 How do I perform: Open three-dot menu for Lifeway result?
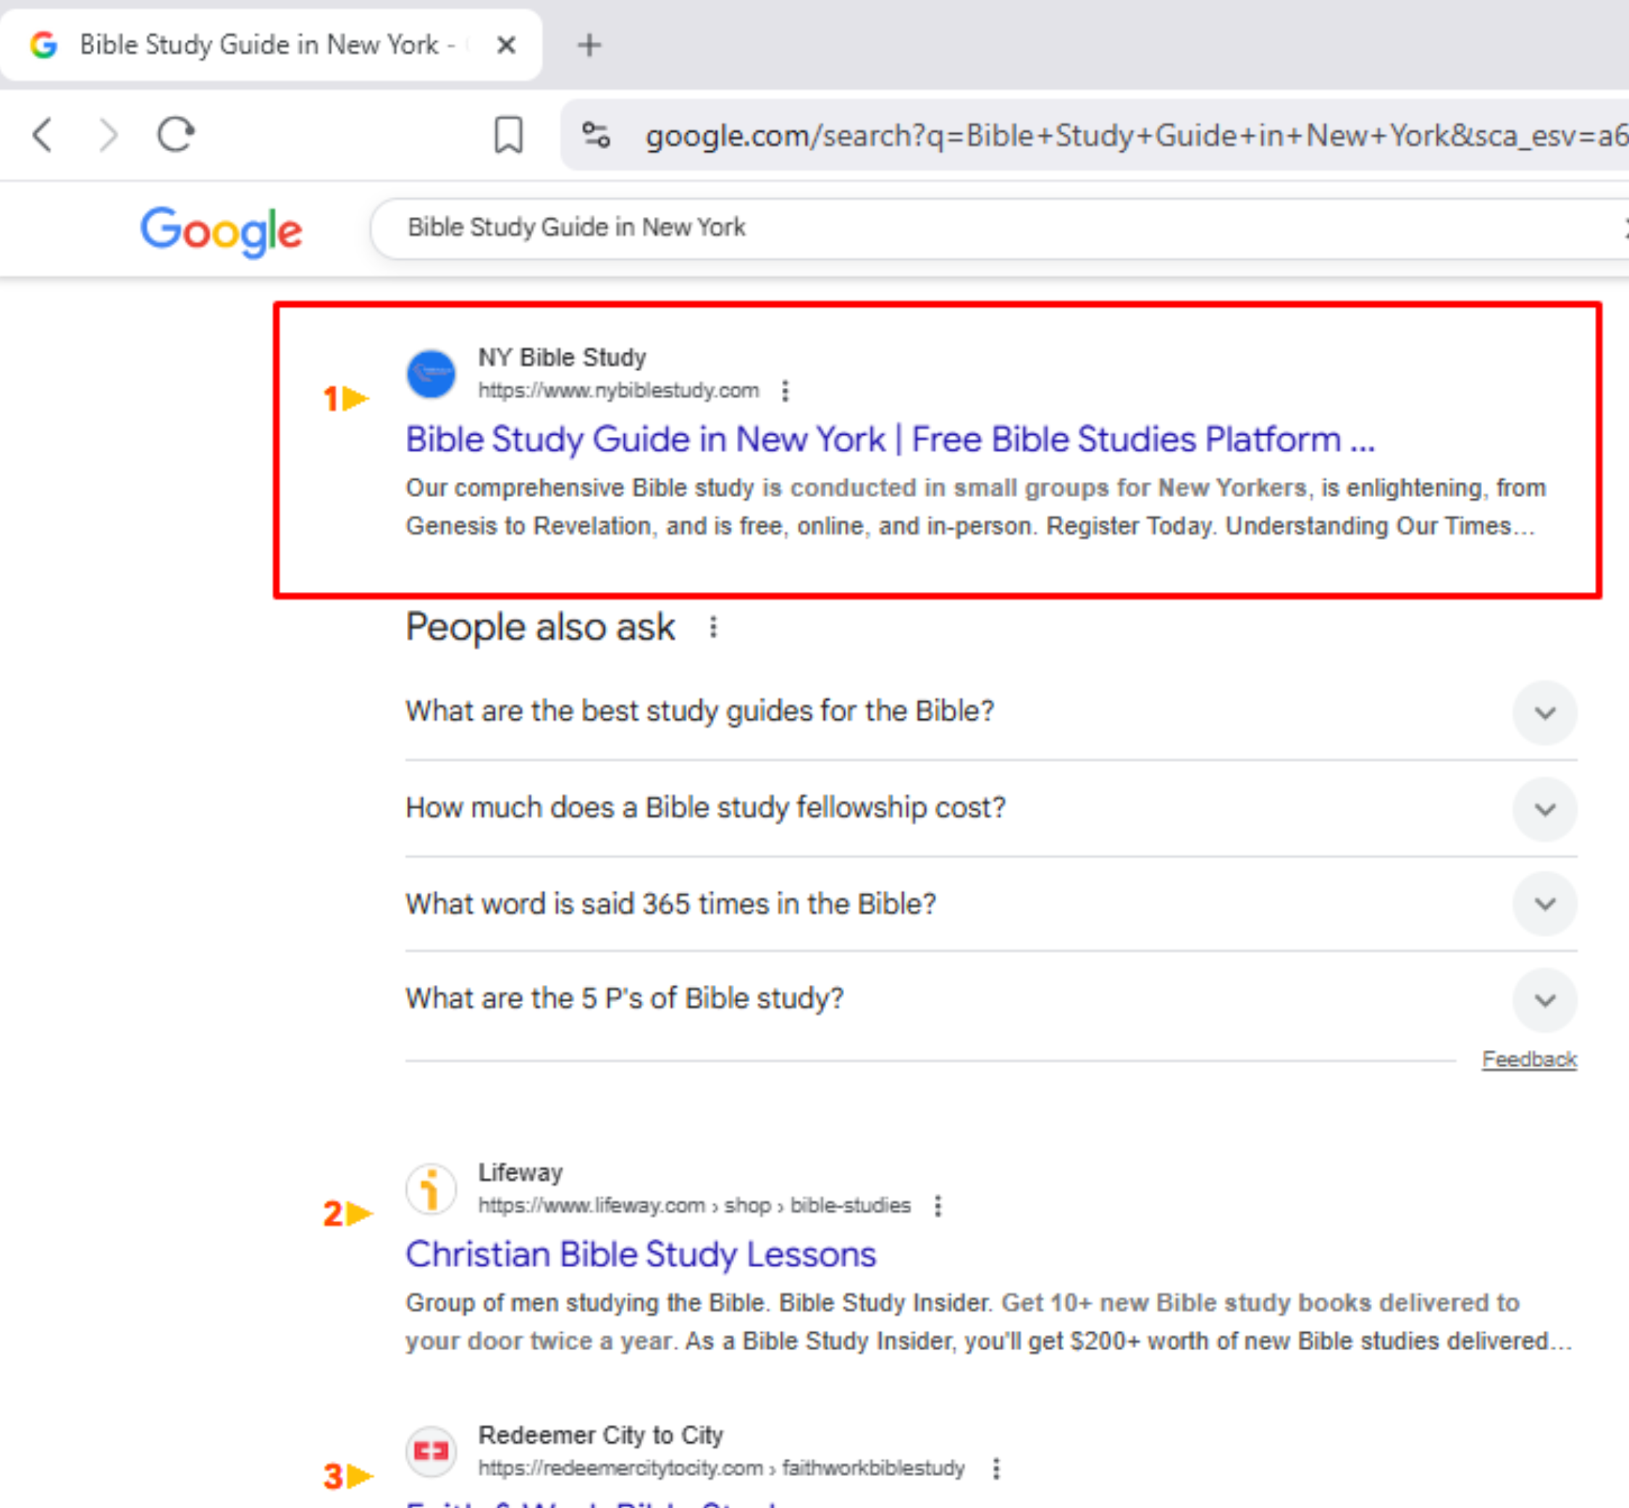click(938, 1206)
